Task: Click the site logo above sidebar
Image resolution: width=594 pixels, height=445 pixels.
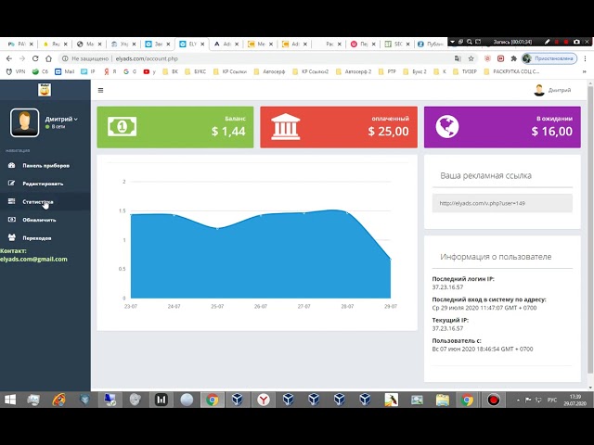Action: (x=45, y=90)
